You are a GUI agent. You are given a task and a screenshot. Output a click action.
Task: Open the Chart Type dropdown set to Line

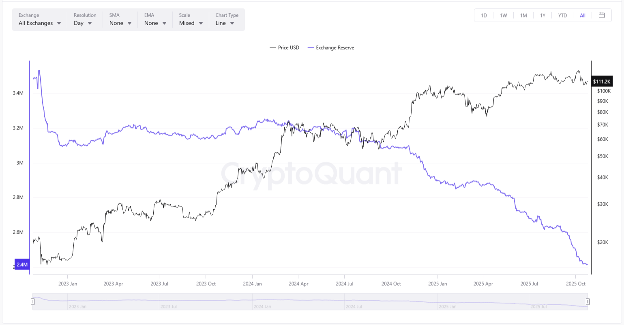224,23
